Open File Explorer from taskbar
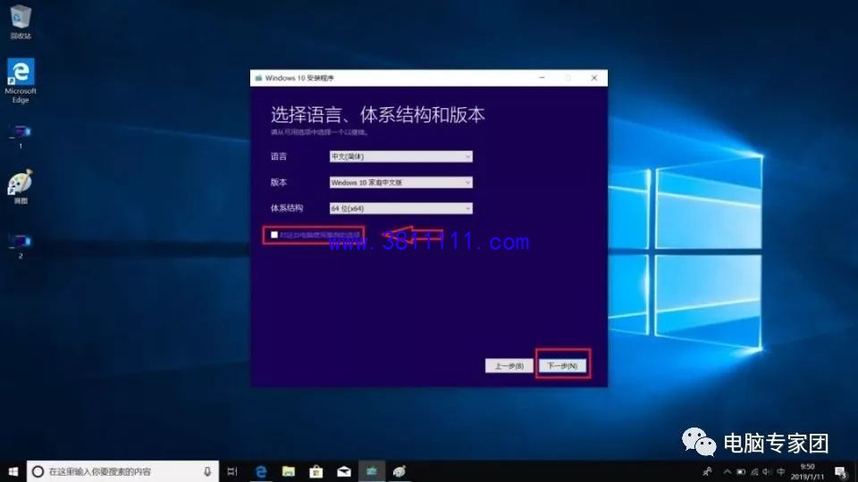 point(289,471)
